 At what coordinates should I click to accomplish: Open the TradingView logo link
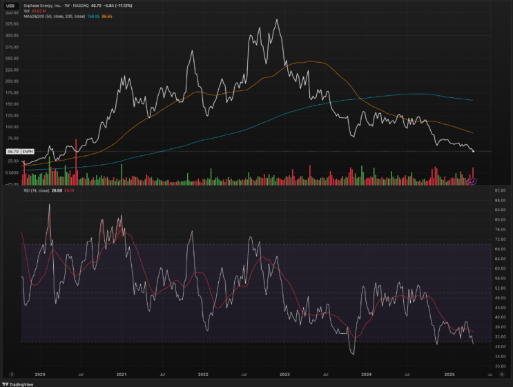18,384
